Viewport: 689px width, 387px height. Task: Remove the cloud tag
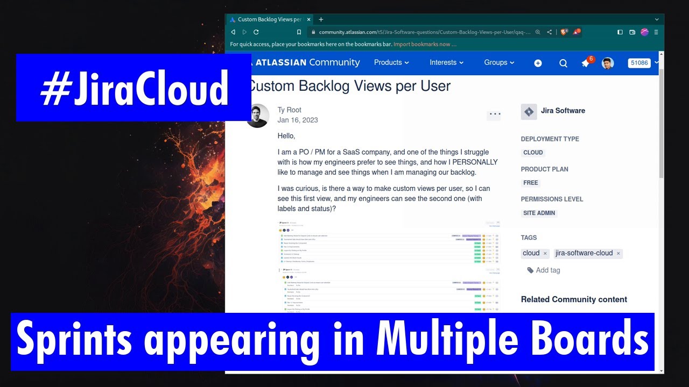[545, 253]
